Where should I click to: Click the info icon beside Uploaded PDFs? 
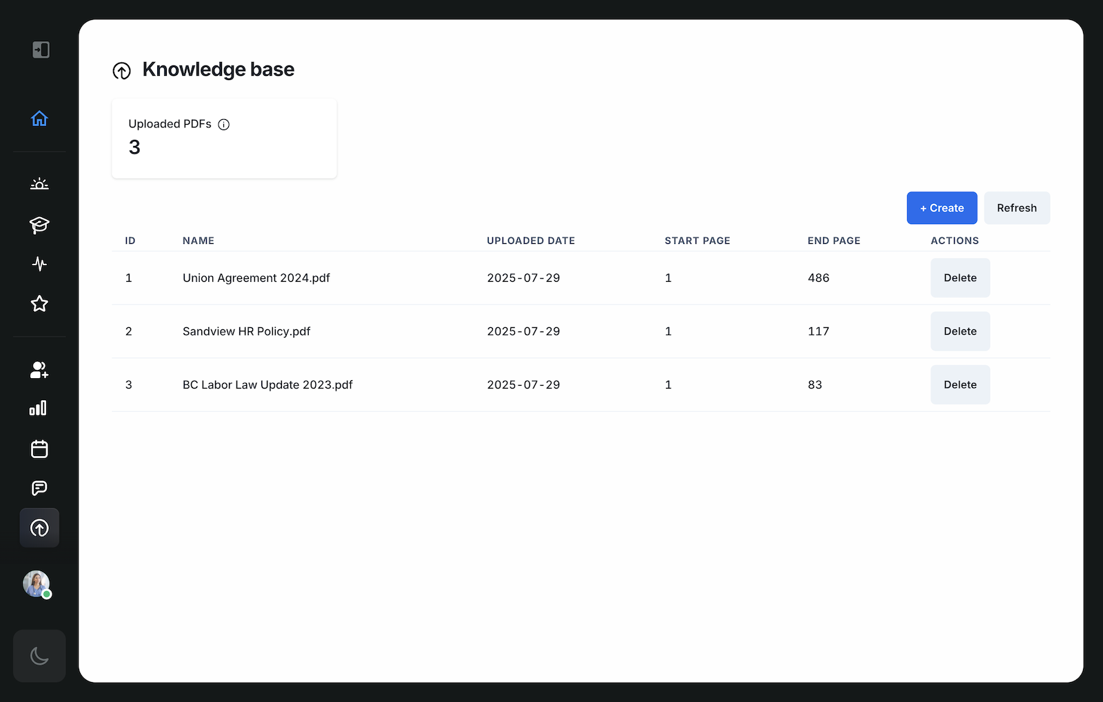pos(223,125)
